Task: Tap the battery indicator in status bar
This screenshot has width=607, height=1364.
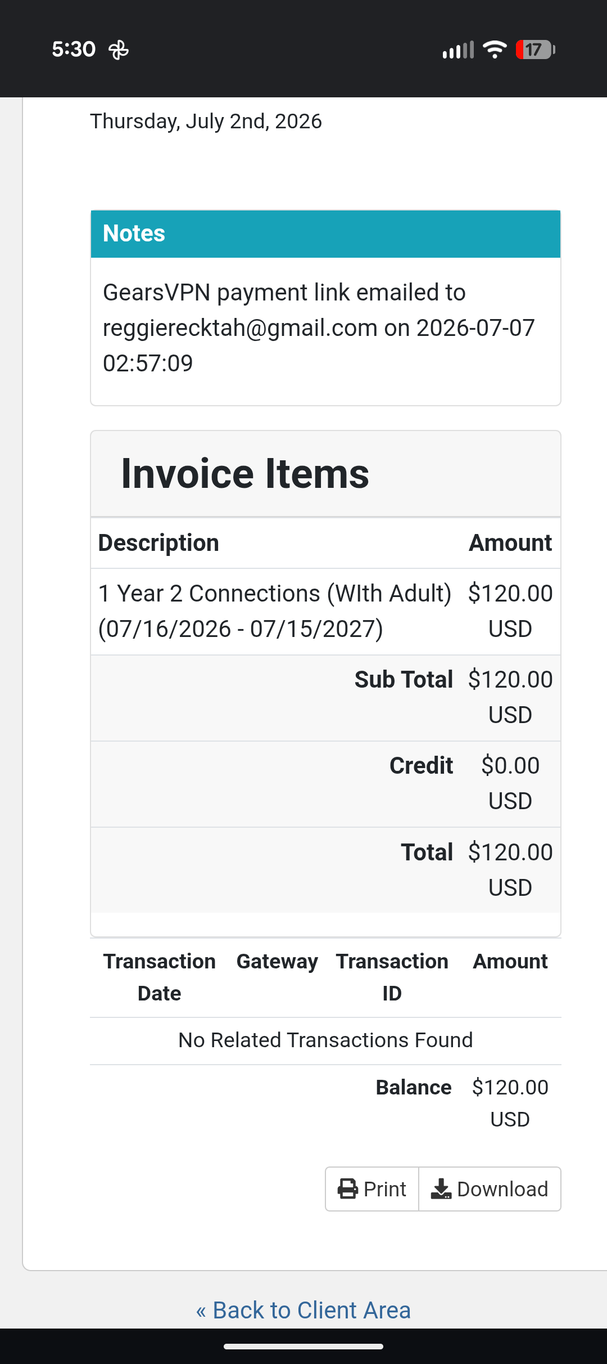Action: tap(535, 50)
